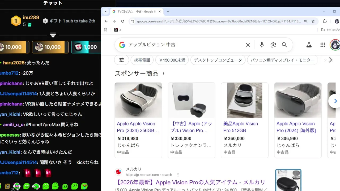
Task: Click the メルカリ site favicon
Action: (118, 172)
